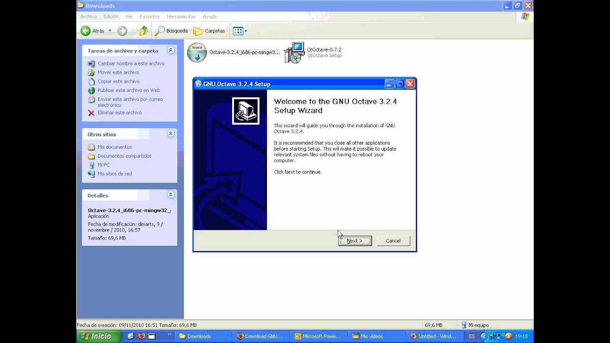This screenshot has height=343, width=610.
Task: Expand hidden system tray icons arrow
Action: (x=484, y=336)
